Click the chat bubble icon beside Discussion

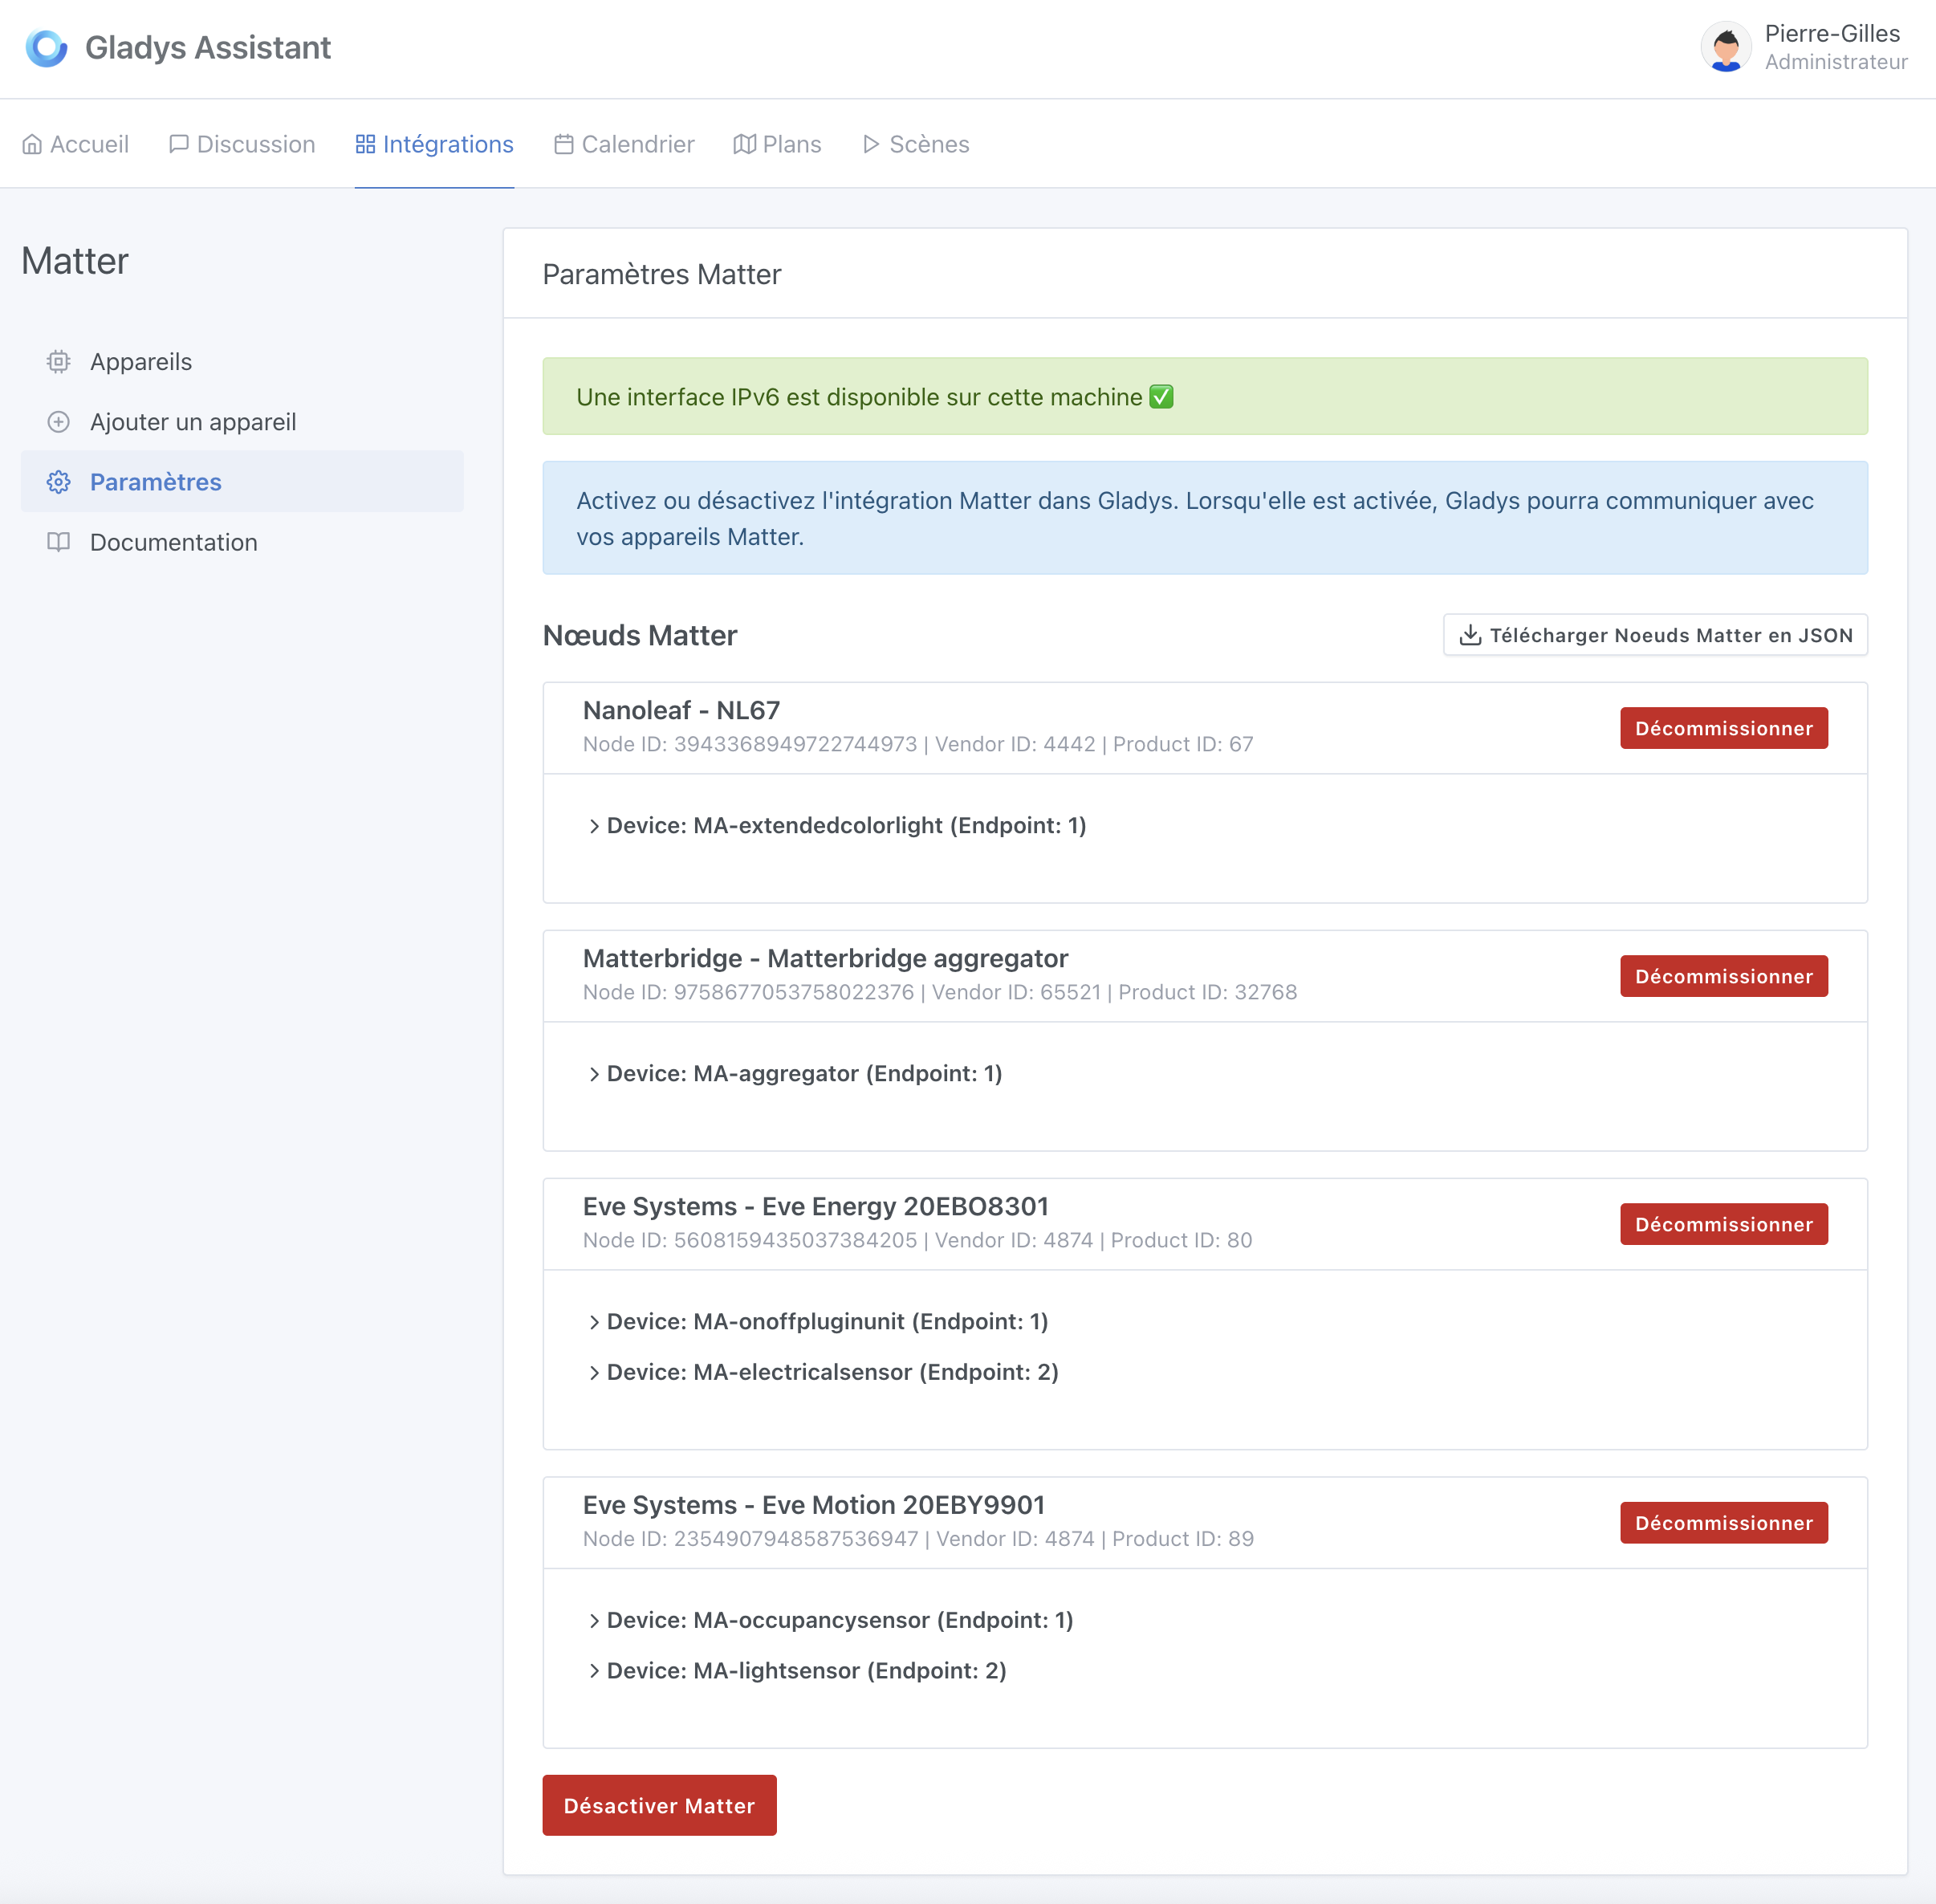point(178,144)
